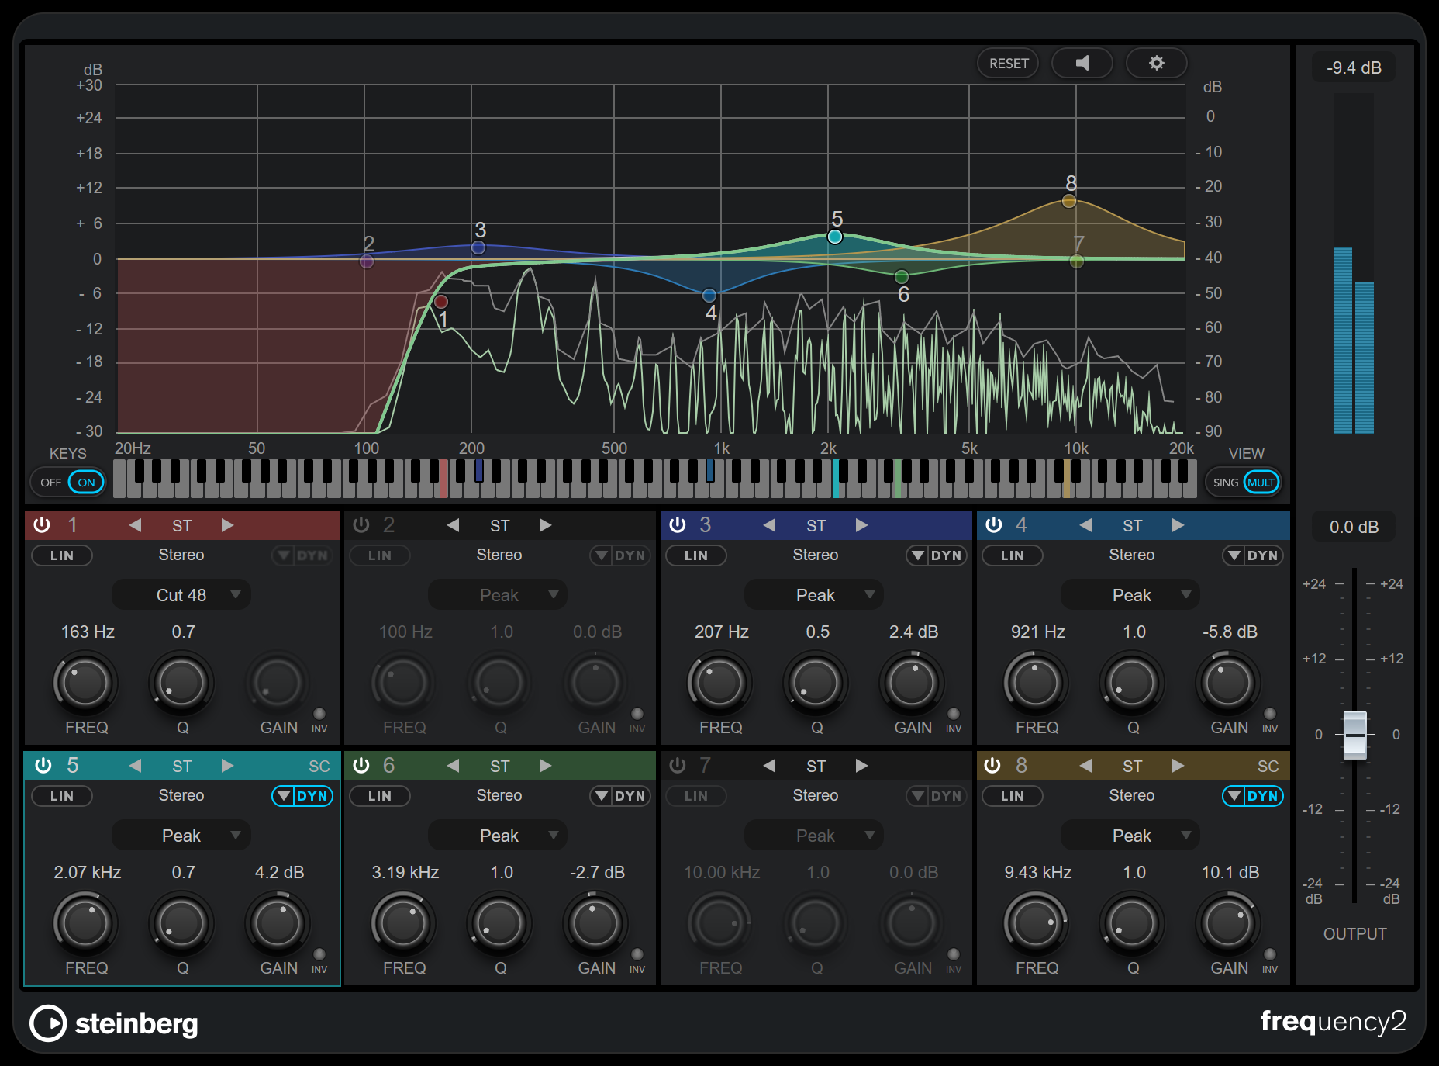This screenshot has height=1066, width=1439.
Task: Click band 8 right arrow channel selector
Action: [x=1178, y=766]
